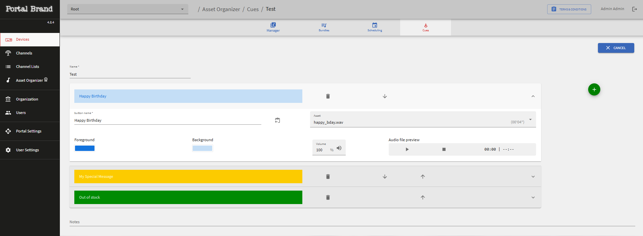The image size is (643, 236).
Task: Open Channels in the sidebar
Action: tap(30, 53)
